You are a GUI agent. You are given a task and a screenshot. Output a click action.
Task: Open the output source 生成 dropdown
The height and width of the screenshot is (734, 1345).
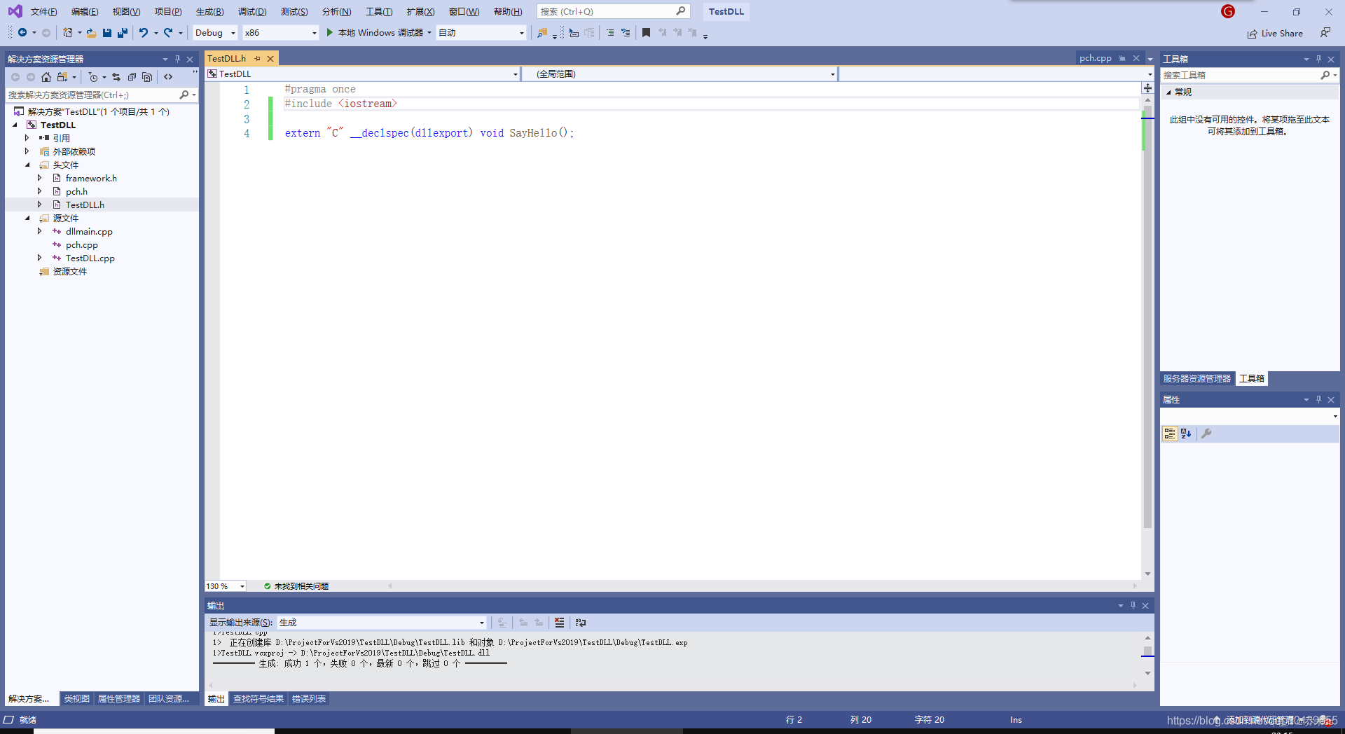tap(382, 622)
